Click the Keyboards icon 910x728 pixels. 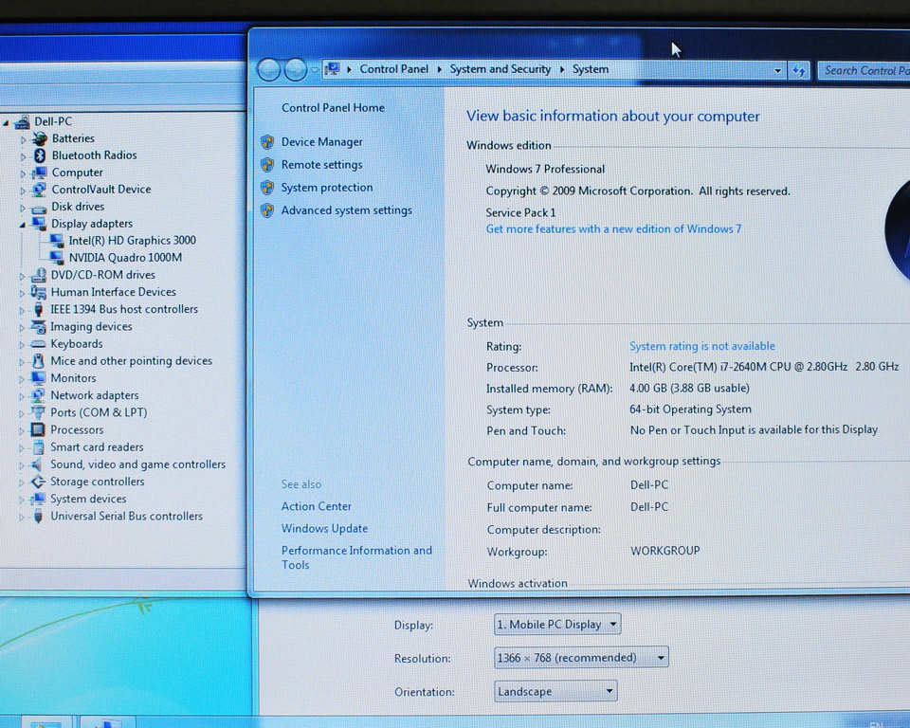click(x=38, y=344)
